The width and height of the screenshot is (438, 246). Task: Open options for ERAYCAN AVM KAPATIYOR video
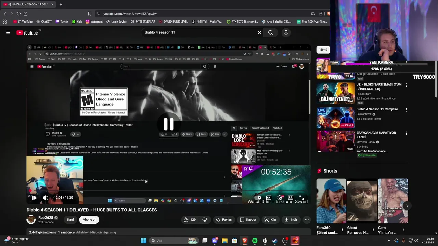click(x=406, y=133)
